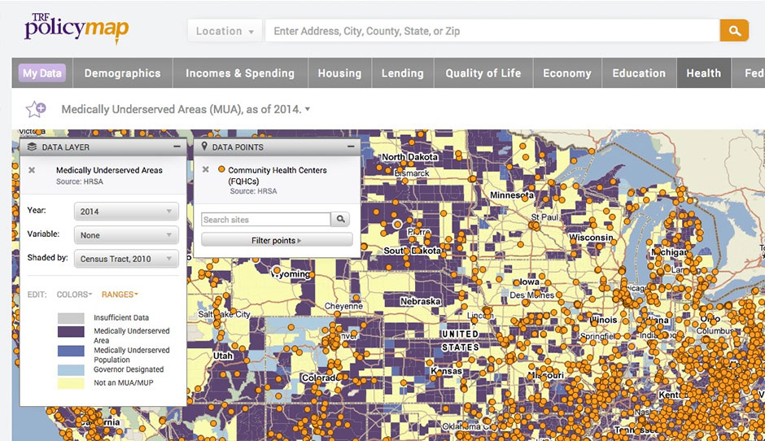This screenshot has width=765, height=441.
Task: Remove Community Health Centers data points
Action: [206, 170]
